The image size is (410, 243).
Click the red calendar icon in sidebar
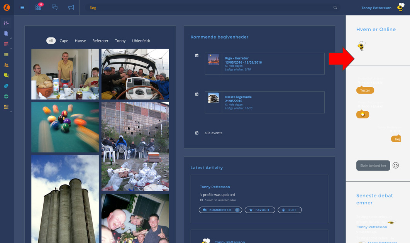(x=6, y=44)
